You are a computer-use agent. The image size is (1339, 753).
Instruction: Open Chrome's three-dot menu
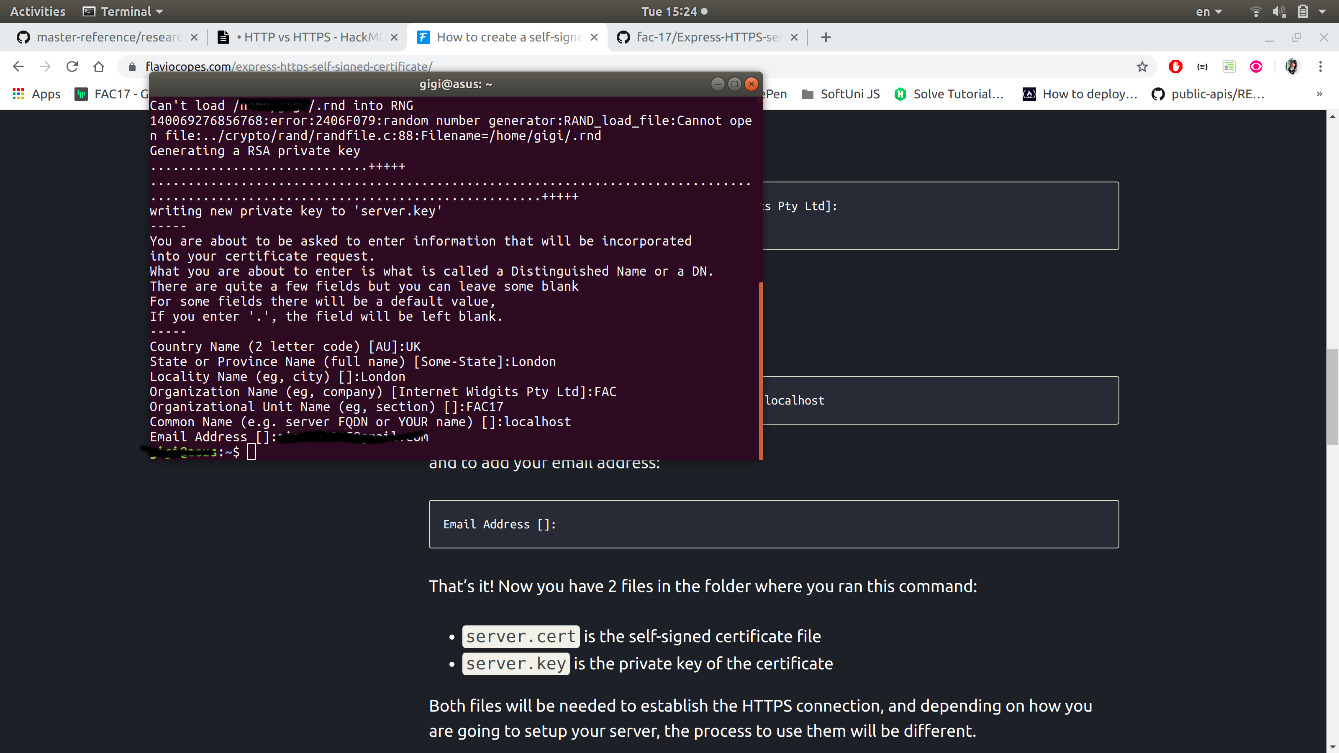click(x=1320, y=67)
